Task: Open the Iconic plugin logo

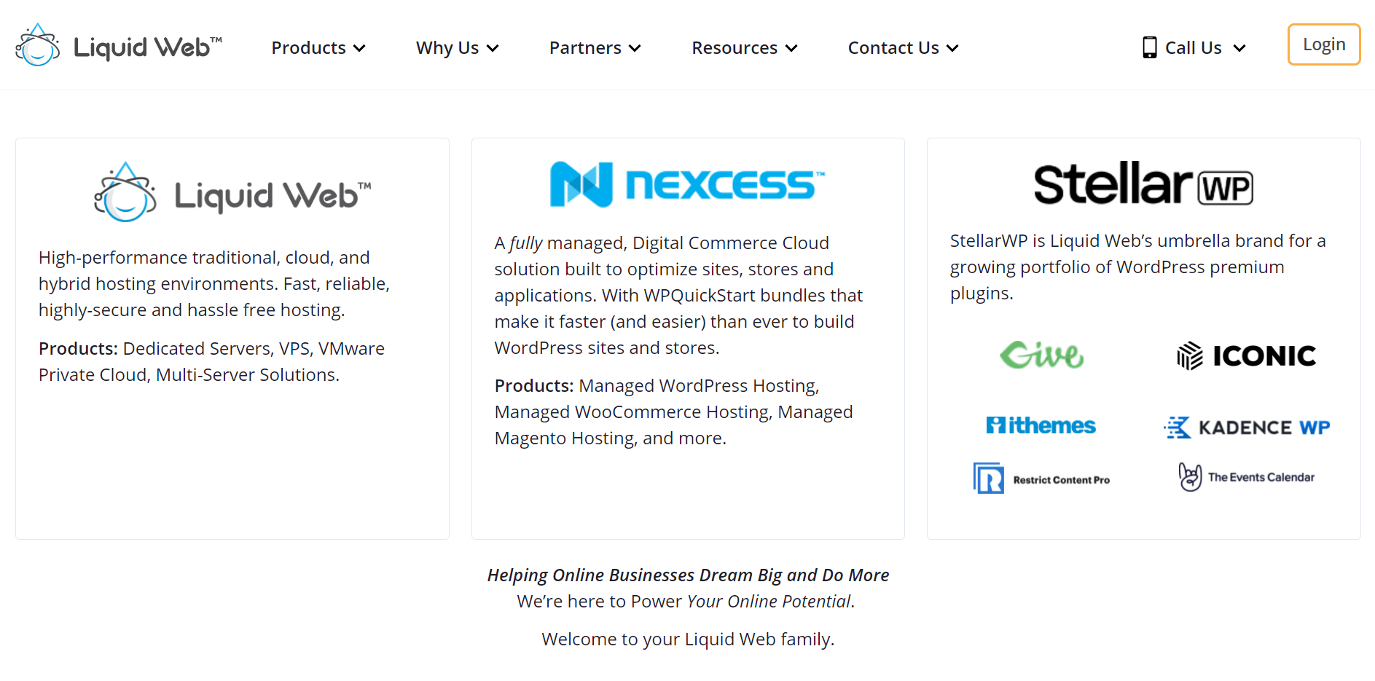Action: coord(1247,355)
